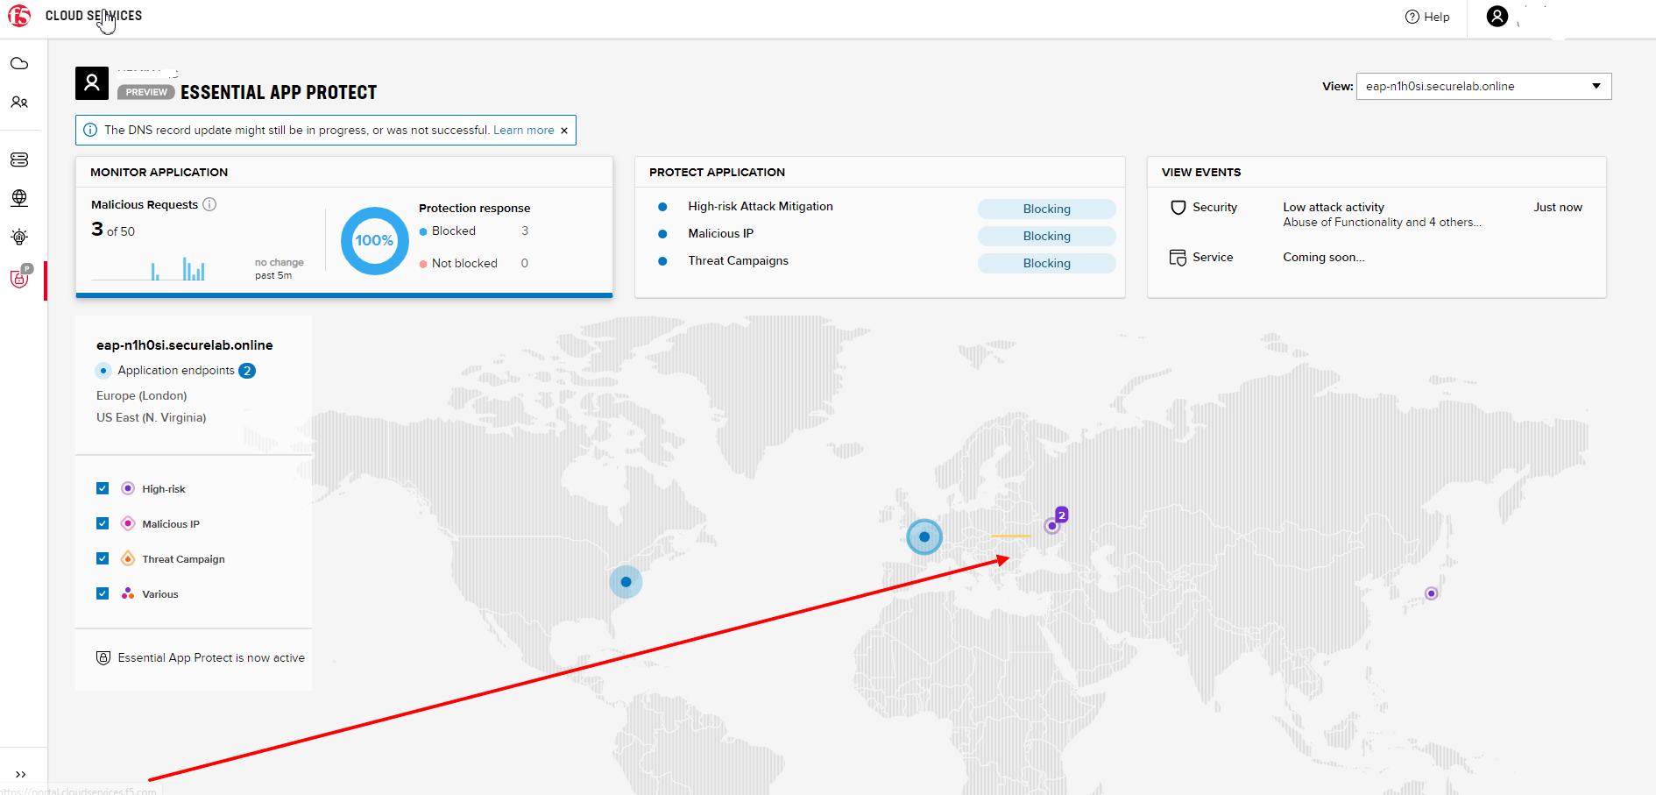
Task: Click Blocked legend in Protection response
Action: pos(448,231)
